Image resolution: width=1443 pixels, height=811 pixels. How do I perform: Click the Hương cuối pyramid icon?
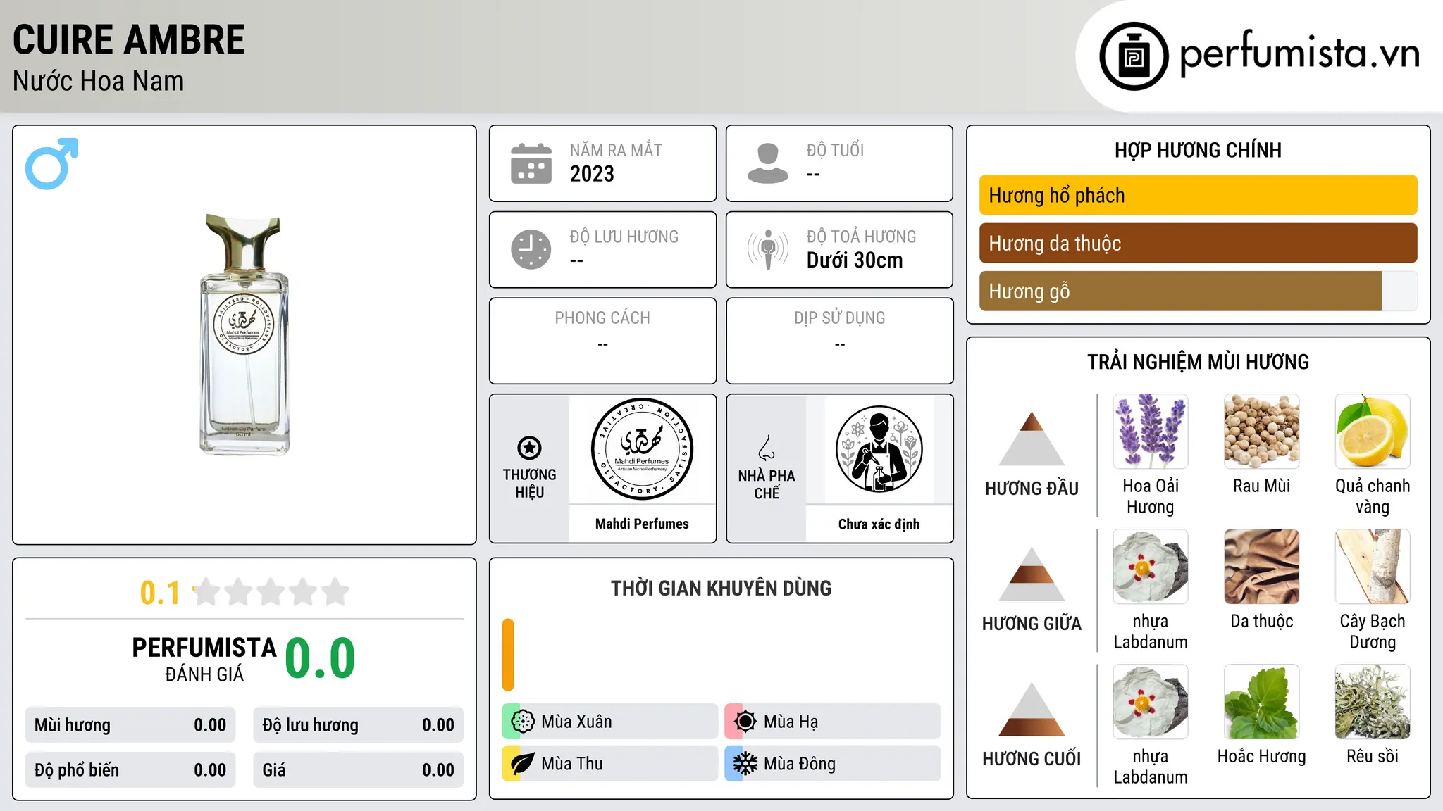[x=1032, y=709]
